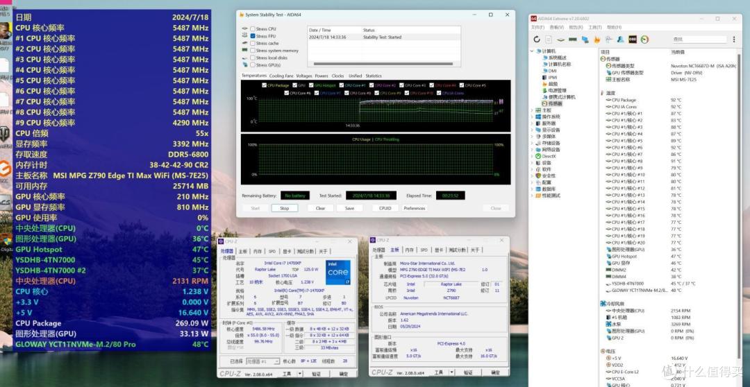
Task: Select 传感器 in the AIDA64 tree
Action: point(556,103)
